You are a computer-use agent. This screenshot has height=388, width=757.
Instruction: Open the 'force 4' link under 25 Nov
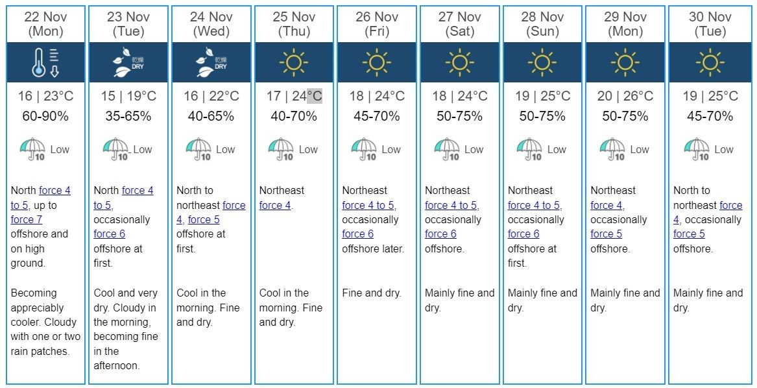click(x=274, y=205)
